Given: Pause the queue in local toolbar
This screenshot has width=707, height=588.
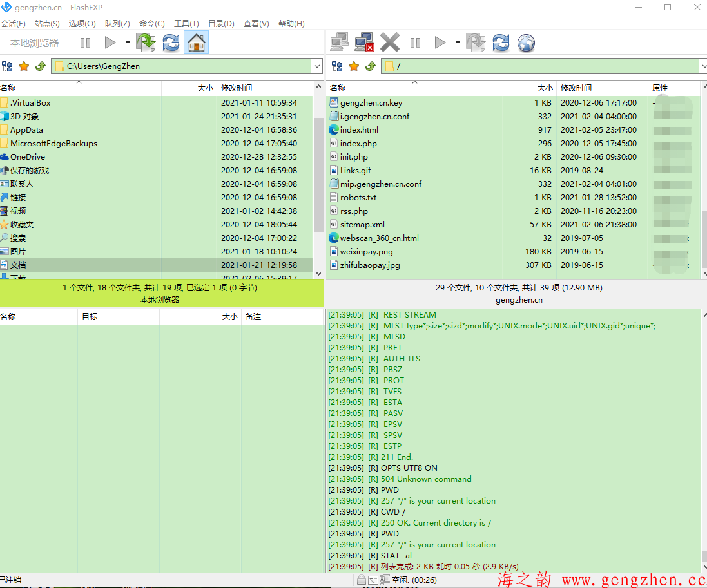Looking at the screenshot, I should pyautogui.click(x=85, y=43).
